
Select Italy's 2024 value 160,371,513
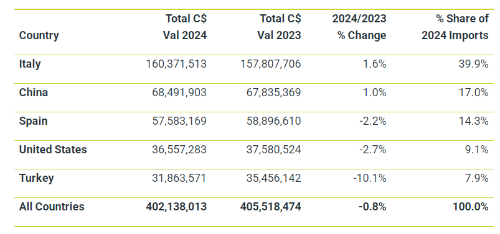click(176, 64)
